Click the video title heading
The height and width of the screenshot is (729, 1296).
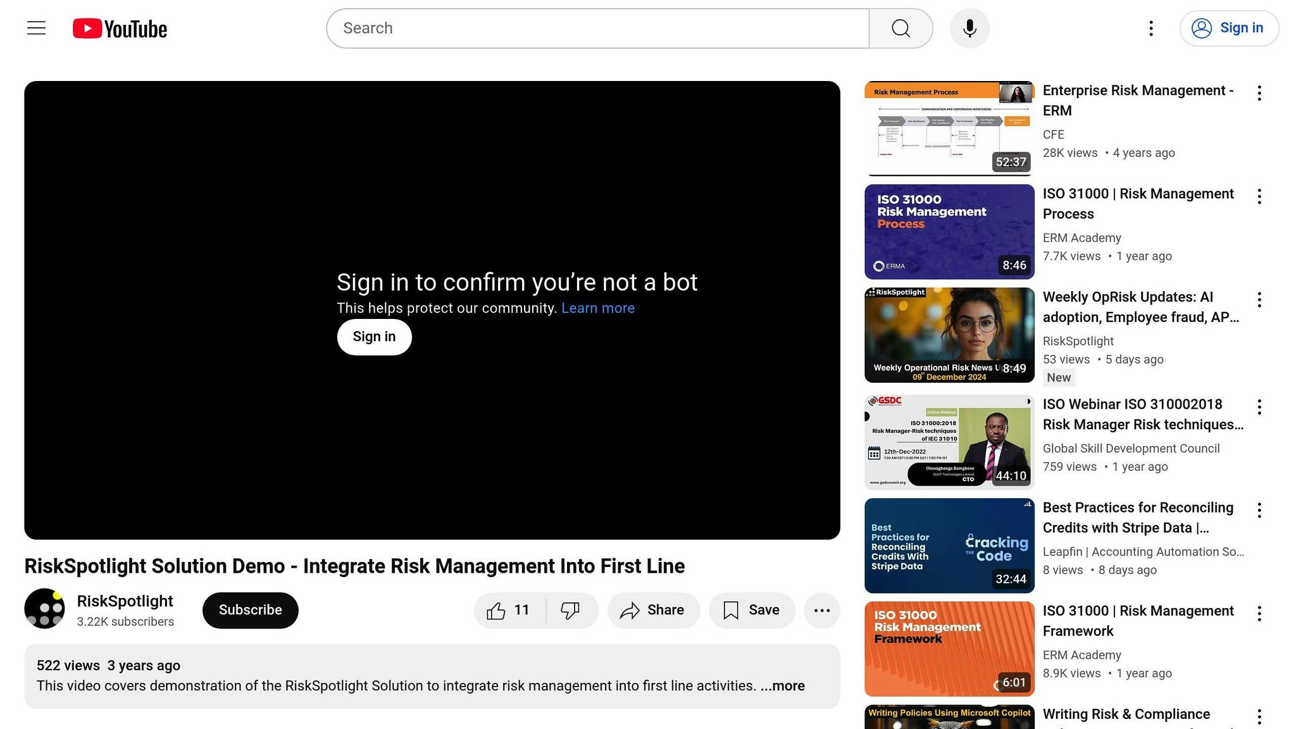[354, 566]
